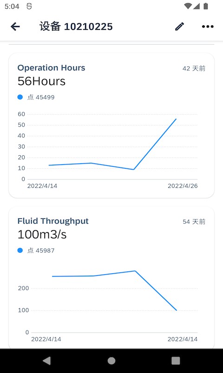This screenshot has height=373, width=223.
Task: Tap the back arrow icon
Action: point(15,27)
